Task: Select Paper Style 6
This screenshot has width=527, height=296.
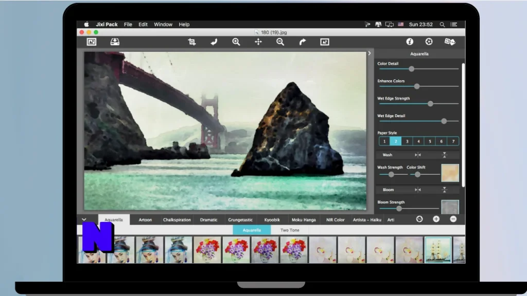Action: 441,141
